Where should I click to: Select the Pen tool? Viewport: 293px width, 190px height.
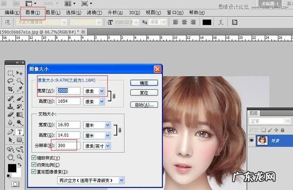point(10,132)
